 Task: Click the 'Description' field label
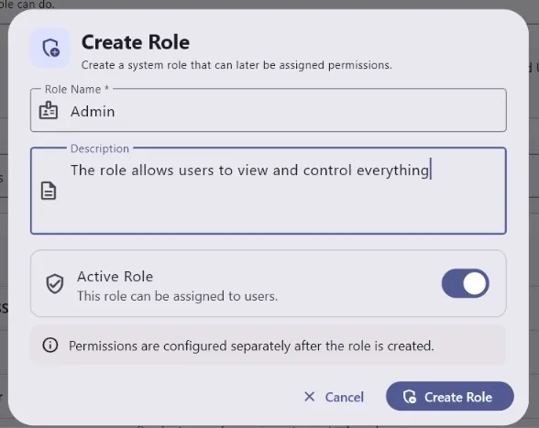[100, 148]
